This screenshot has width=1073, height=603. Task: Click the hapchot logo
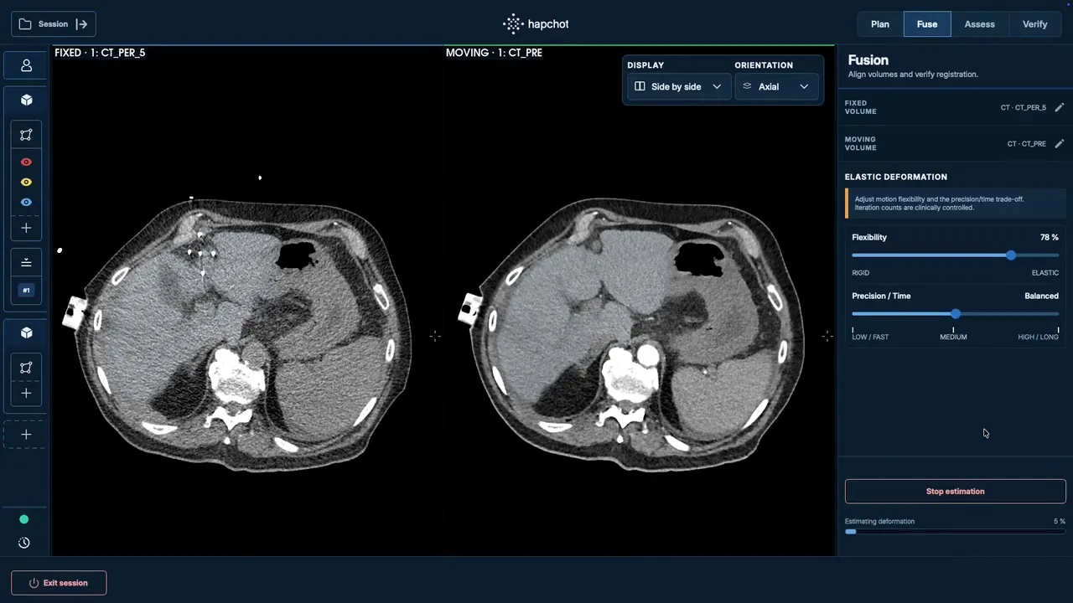pyautogui.click(x=536, y=24)
